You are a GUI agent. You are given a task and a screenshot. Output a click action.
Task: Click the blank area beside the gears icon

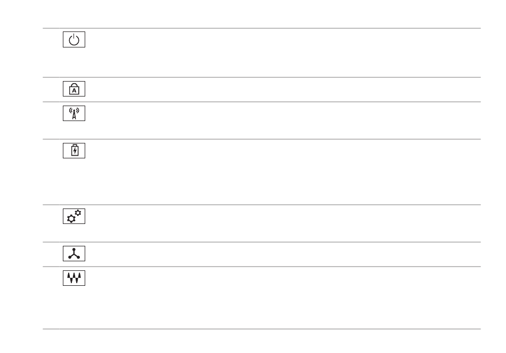click(284, 223)
